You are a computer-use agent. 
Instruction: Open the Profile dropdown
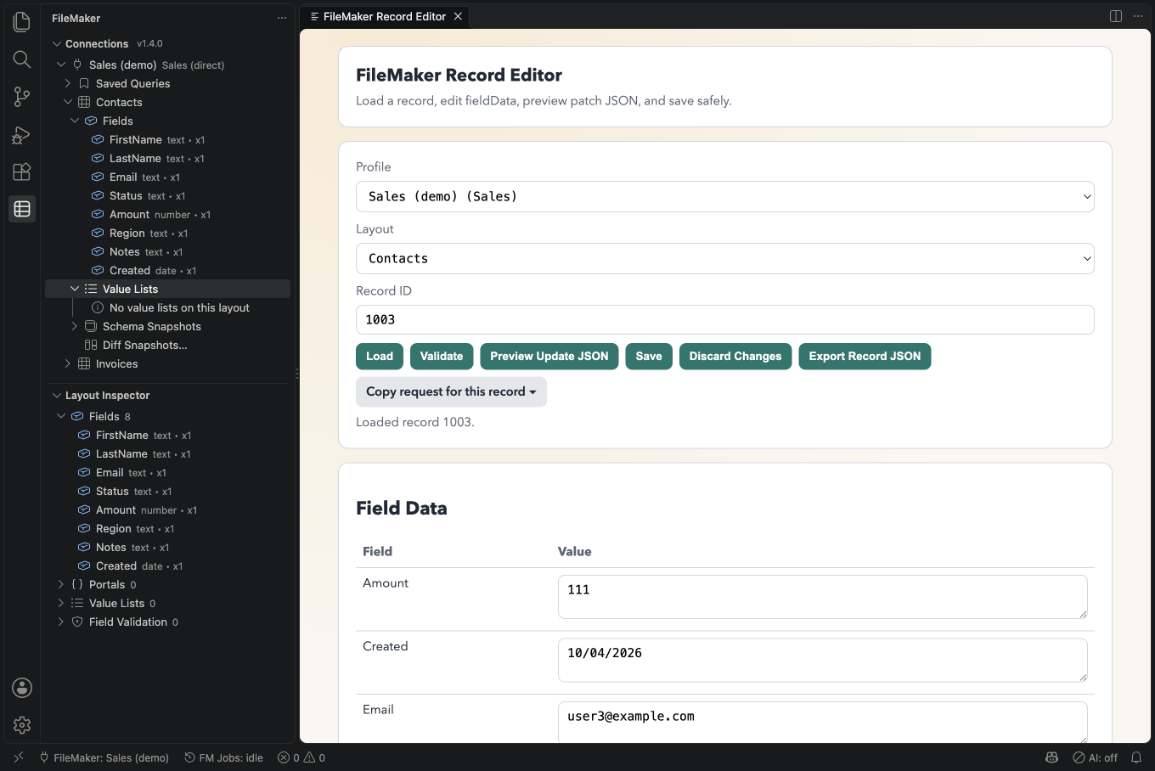pos(725,197)
